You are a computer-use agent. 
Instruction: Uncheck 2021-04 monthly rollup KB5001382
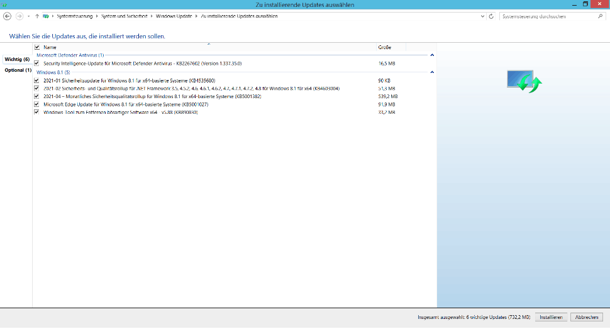pyautogui.click(x=36, y=96)
